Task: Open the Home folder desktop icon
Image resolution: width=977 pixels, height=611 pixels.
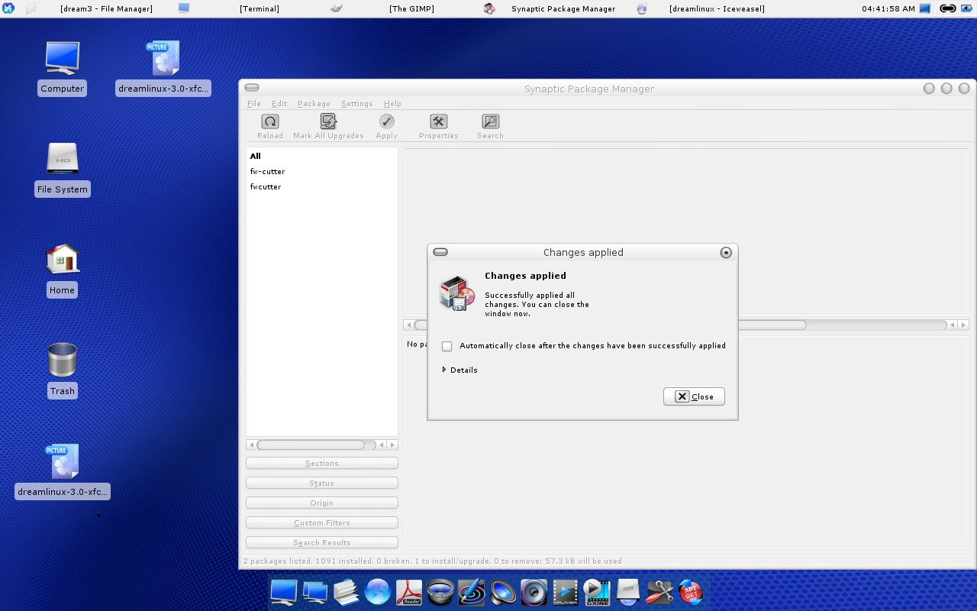Action: tap(62, 260)
